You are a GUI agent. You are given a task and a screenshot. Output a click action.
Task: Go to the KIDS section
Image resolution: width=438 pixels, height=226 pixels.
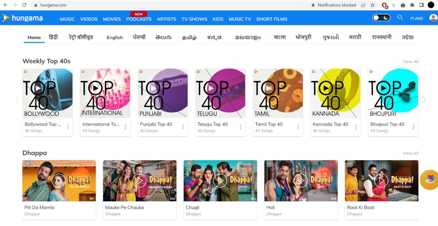click(x=218, y=19)
